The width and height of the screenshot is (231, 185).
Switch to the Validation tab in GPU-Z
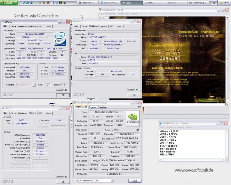pos(102,107)
